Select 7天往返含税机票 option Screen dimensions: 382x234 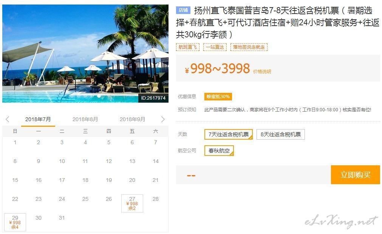[229, 134]
